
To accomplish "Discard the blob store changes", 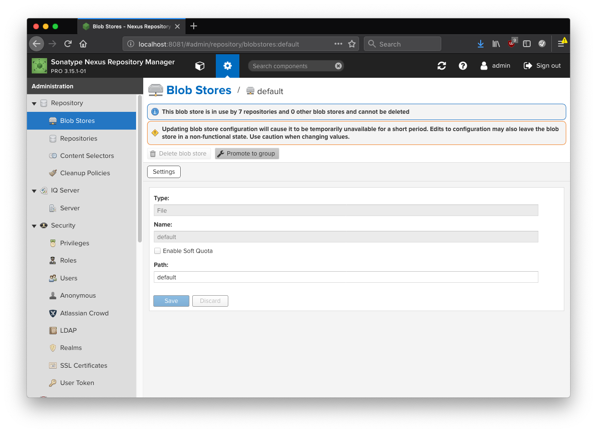I will coord(210,301).
